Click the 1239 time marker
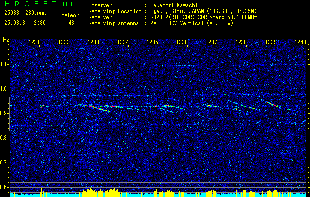310x197 pixels. click(271, 42)
